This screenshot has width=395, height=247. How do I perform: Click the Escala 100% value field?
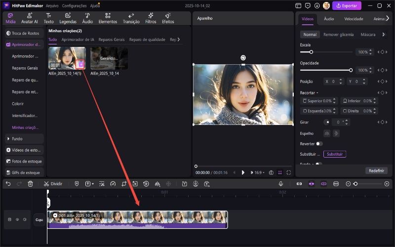click(x=363, y=52)
